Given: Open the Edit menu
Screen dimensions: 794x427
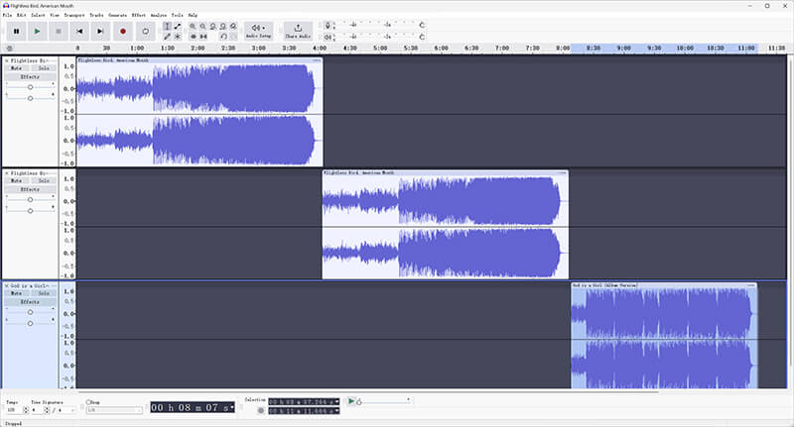Looking at the screenshot, I should (x=21, y=15).
